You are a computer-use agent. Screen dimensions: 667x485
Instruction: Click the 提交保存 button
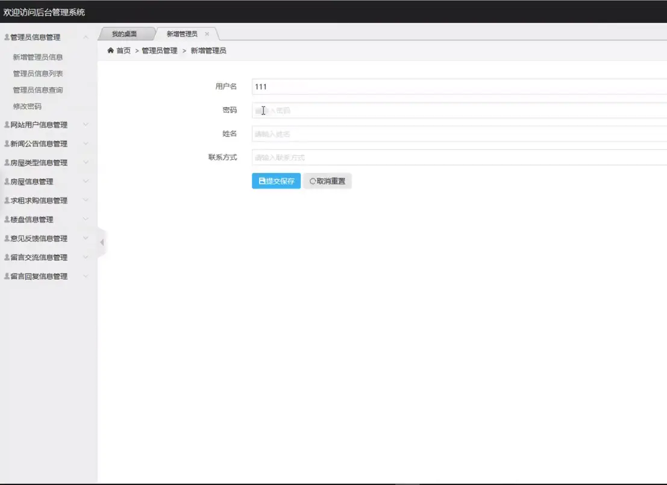[276, 181]
